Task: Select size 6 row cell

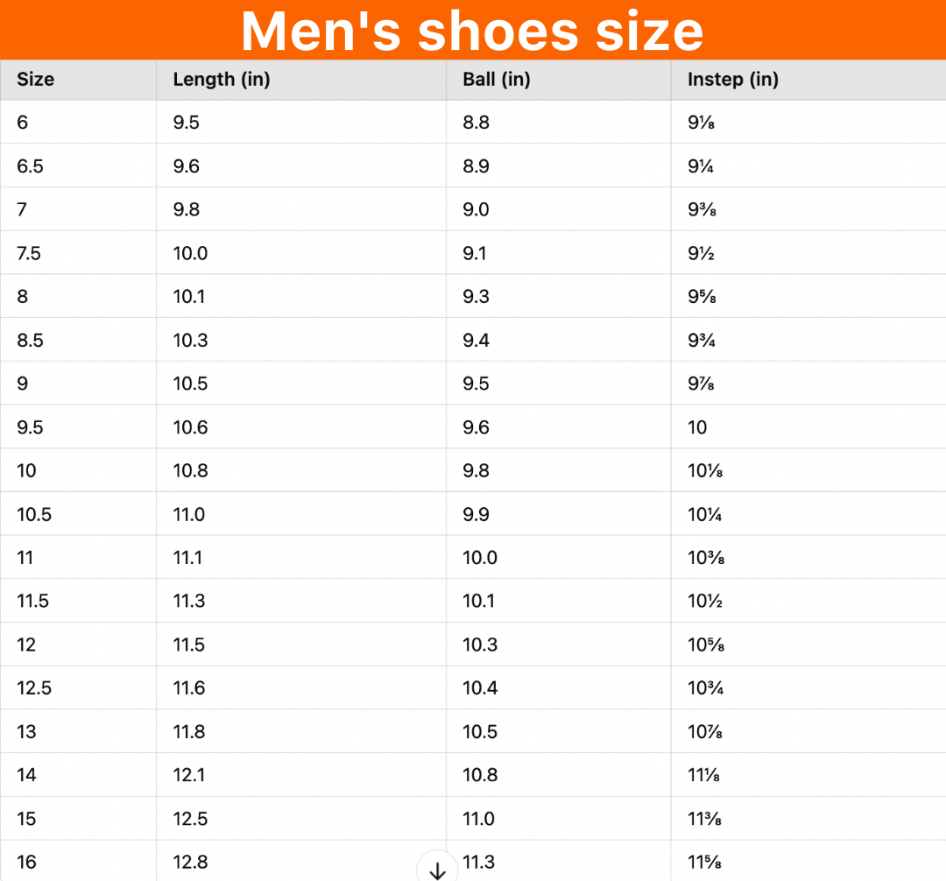Action: (79, 123)
